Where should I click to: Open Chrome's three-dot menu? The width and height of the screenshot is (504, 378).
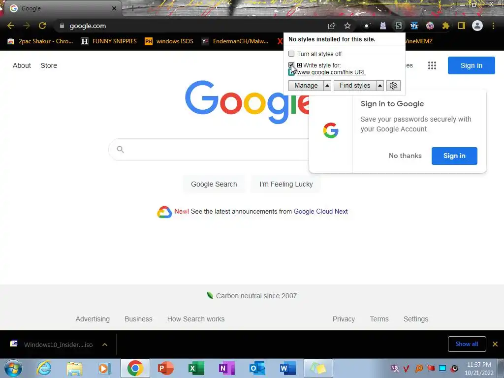coord(493,26)
